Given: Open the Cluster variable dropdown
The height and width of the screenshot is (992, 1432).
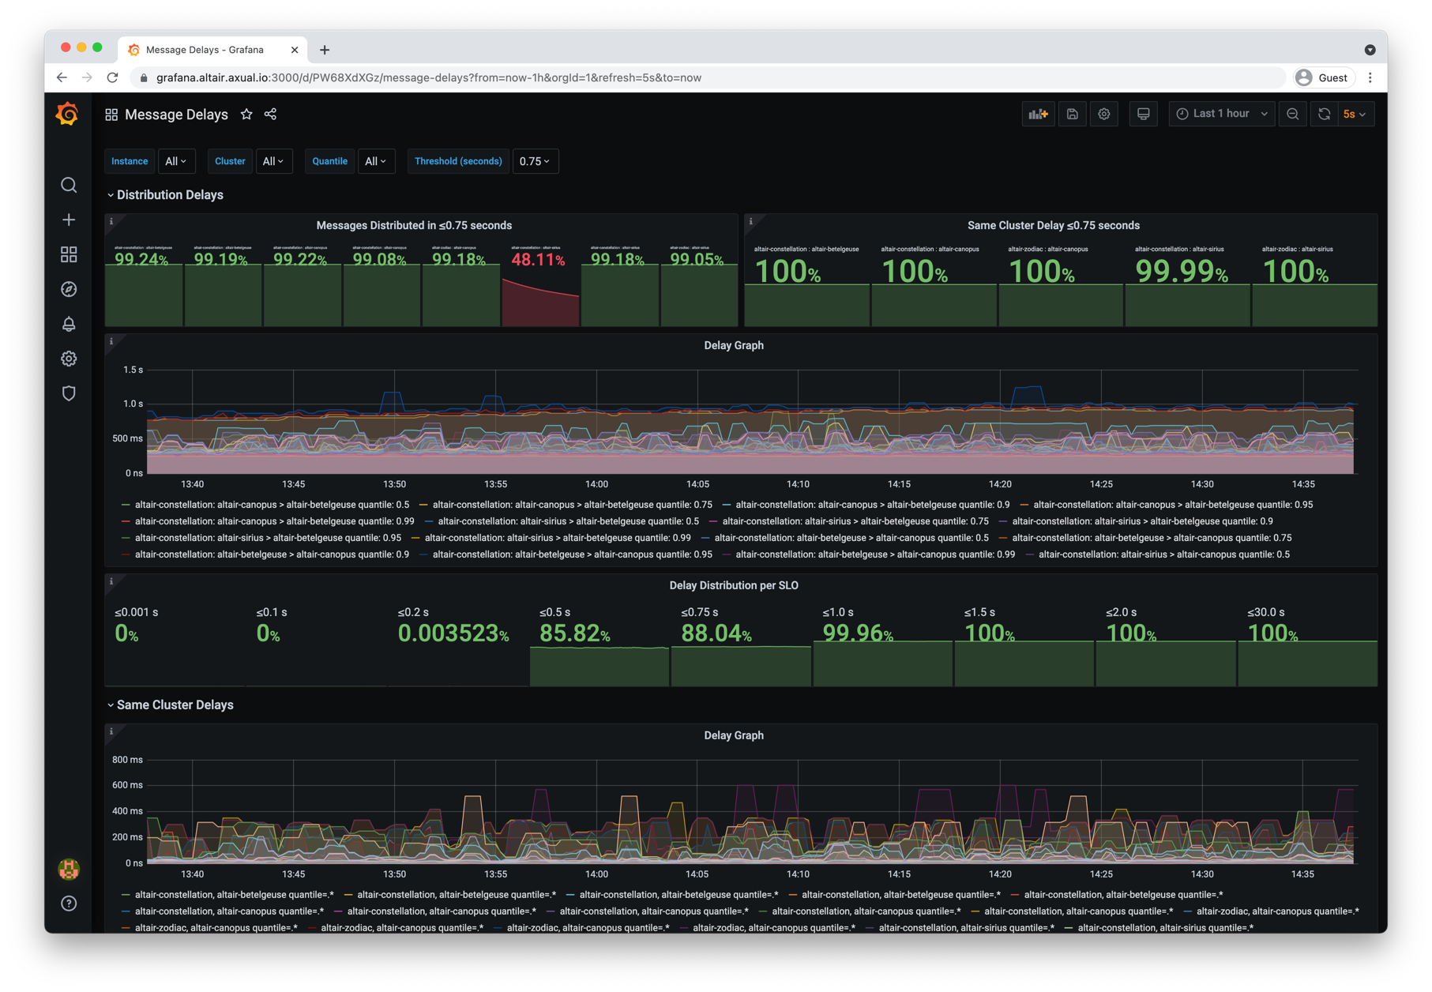Looking at the screenshot, I should (x=273, y=161).
